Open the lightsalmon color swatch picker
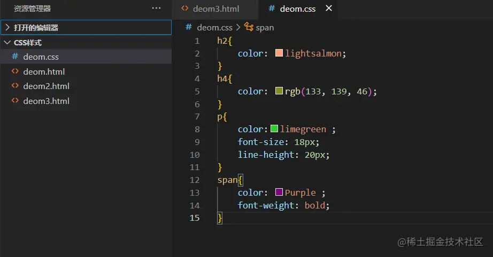 pos(279,53)
